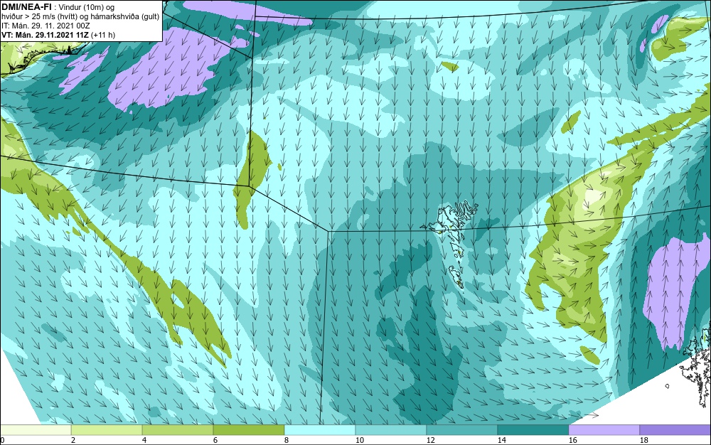
Task: Click the 'IT: Mán. 29. 11. 2021 00Z' line
Action: click(46, 26)
